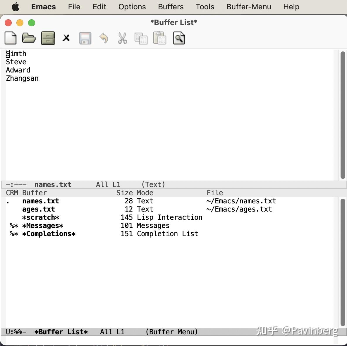
Task: Select names.txt in the buffer list
Action: pyautogui.click(x=41, y=201)
